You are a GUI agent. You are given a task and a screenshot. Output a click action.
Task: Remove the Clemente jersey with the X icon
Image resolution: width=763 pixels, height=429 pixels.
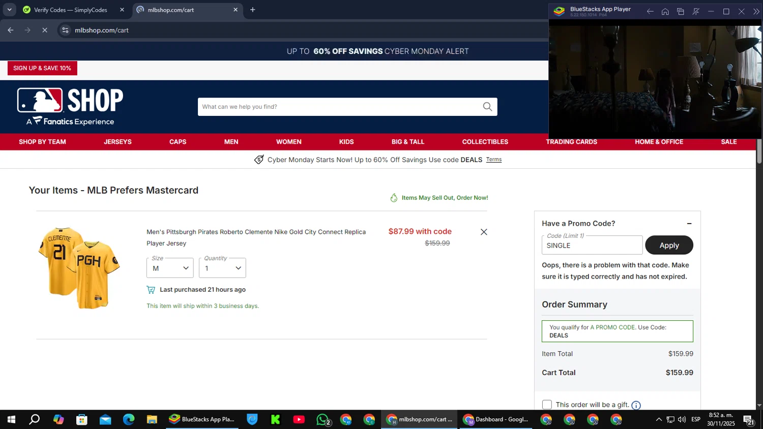[484, 232]
